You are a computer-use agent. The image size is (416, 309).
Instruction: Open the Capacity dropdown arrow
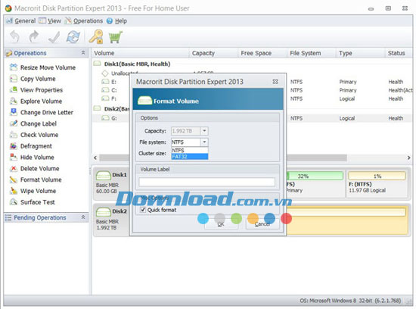[204, 131]
